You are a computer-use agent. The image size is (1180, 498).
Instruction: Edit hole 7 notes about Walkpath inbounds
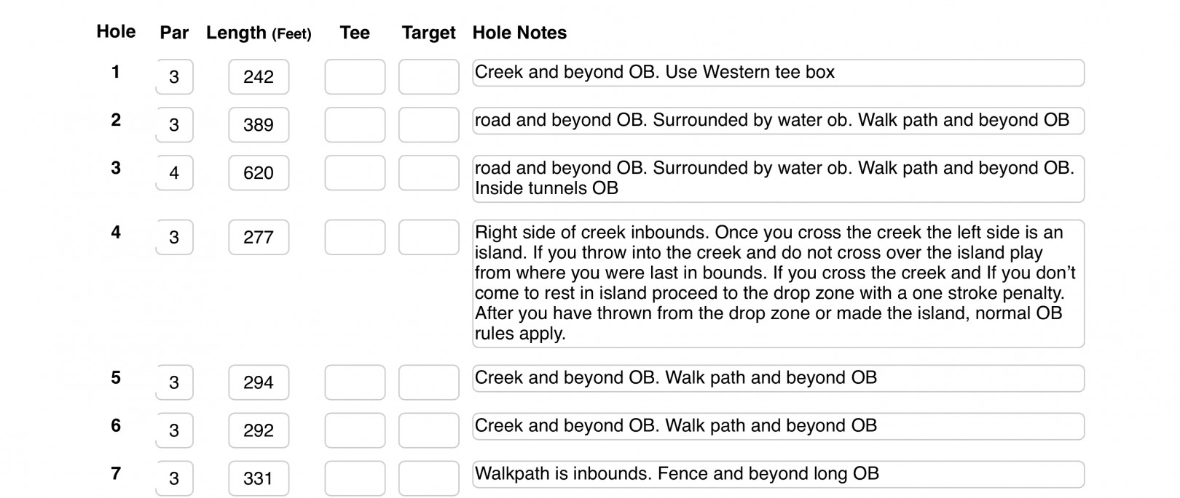click(777, 474)
